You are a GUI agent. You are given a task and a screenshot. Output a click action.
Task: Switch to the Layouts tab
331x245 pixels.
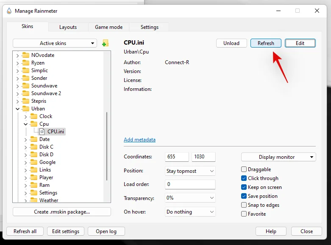click(x=68, y=27)
